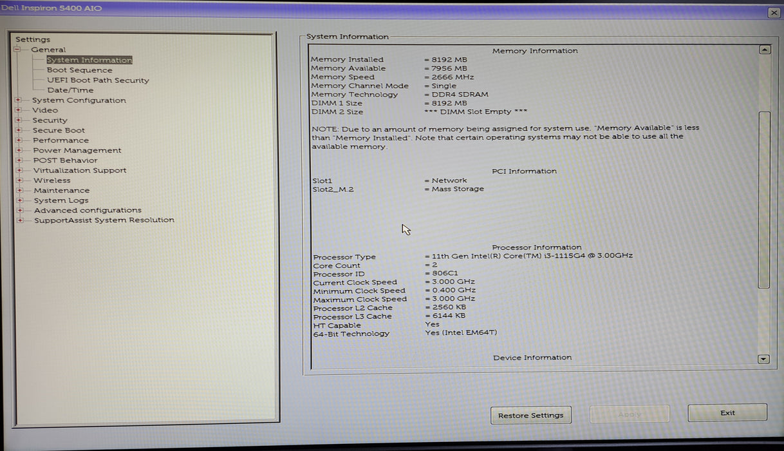Expand the System Configuration node
Viewport: 784px width, 451px height.
pyautogui.click(x=19, y=100)
